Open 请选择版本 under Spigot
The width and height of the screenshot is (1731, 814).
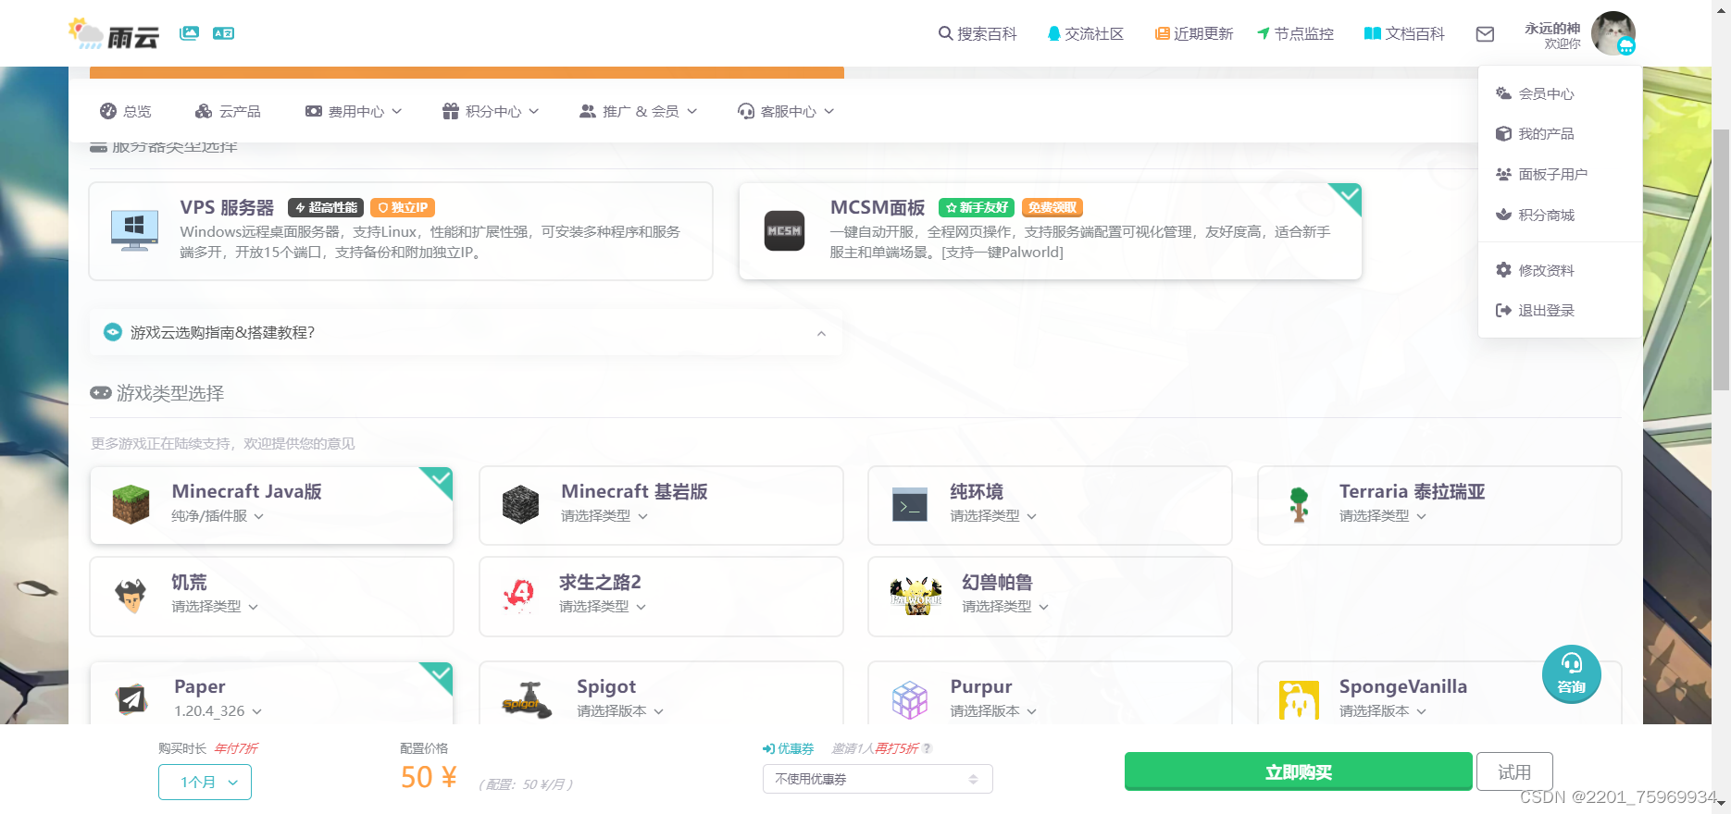coord(620,711)
